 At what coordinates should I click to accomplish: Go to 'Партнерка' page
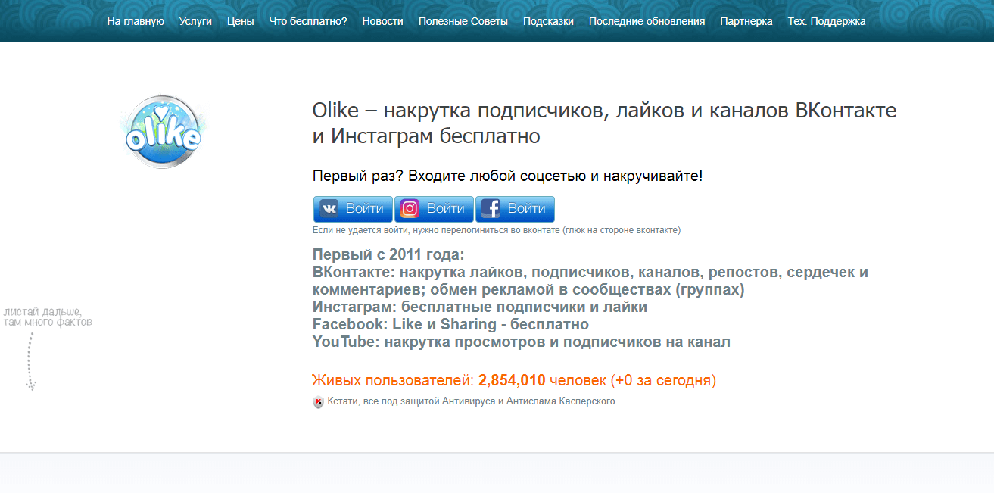746,21
